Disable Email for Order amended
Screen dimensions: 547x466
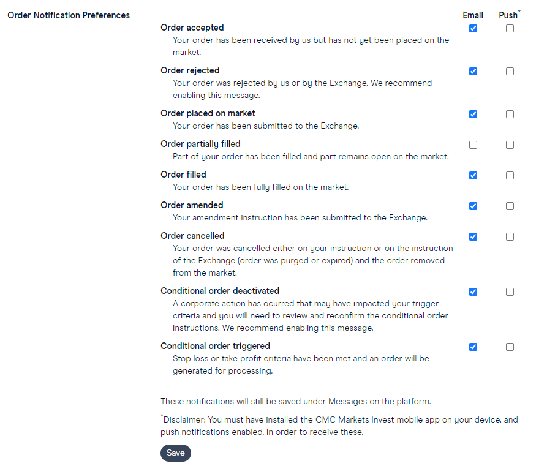[473, 206]
